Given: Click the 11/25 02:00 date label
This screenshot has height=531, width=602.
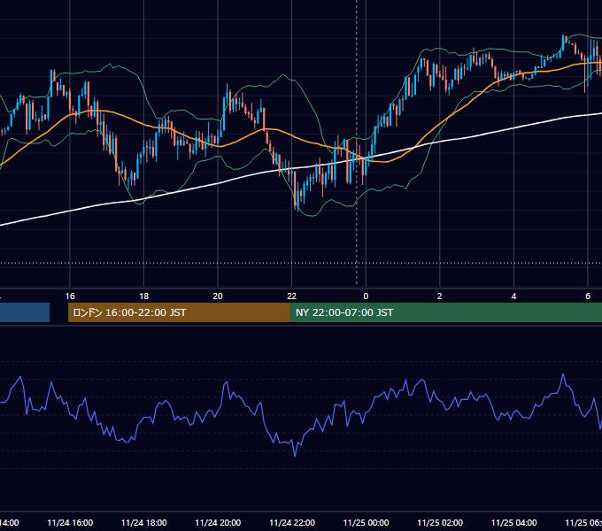Looking at the screenshot, I should click(x=440, y=522).
